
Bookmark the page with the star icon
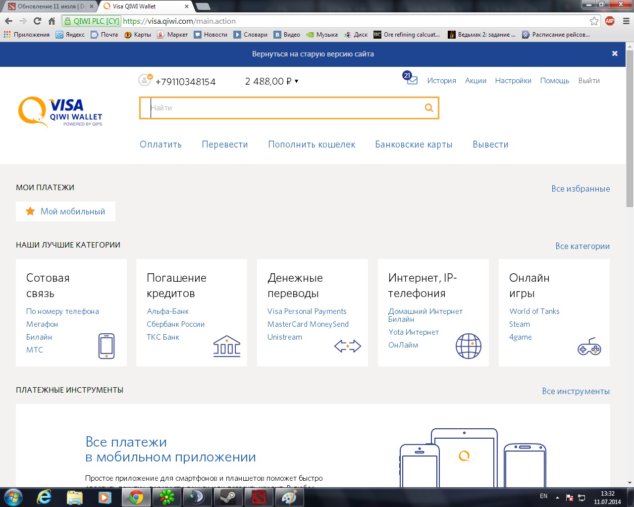pyautogui.click(x=594, y=21)
